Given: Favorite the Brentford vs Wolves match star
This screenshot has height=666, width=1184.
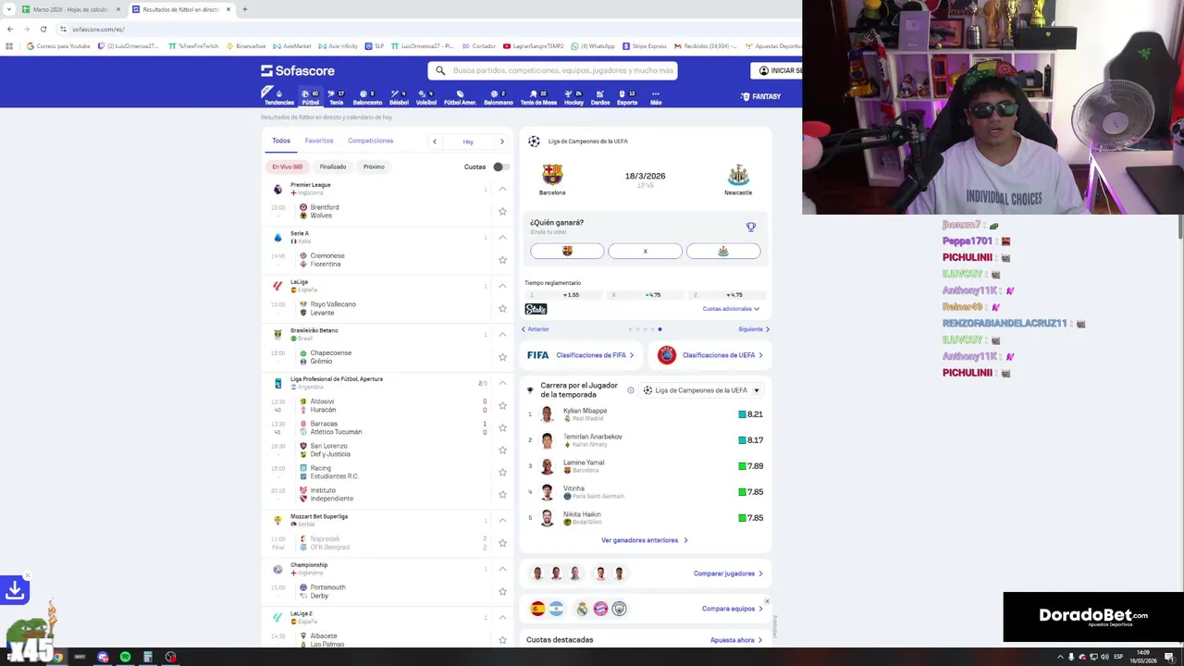Looking at the screenshot, I should point(502,212).
